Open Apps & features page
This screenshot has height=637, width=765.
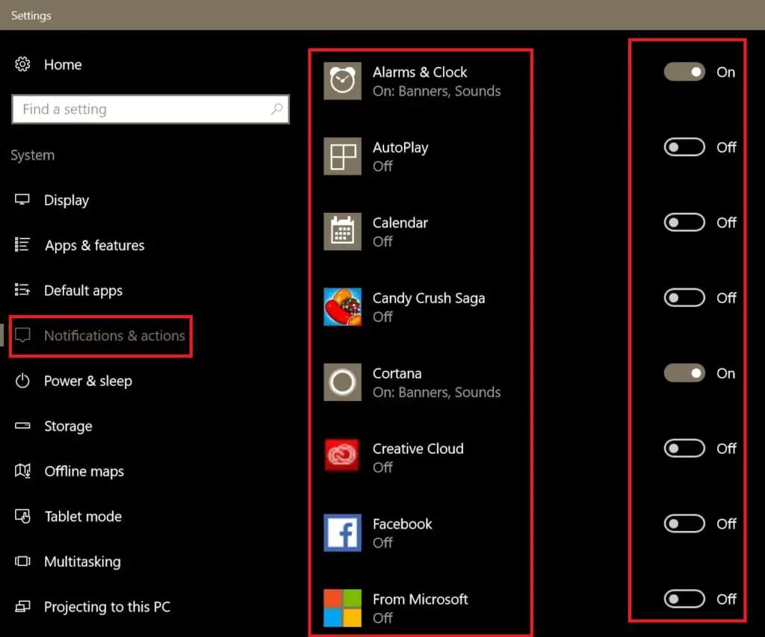tap(95, 246)
